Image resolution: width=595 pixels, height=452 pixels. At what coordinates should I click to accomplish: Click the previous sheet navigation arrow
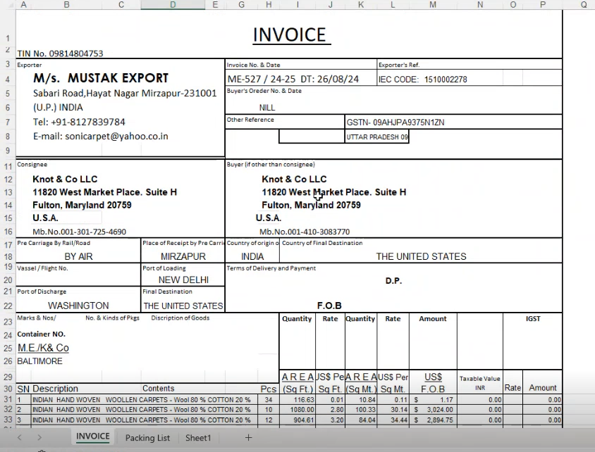point(20,437)
